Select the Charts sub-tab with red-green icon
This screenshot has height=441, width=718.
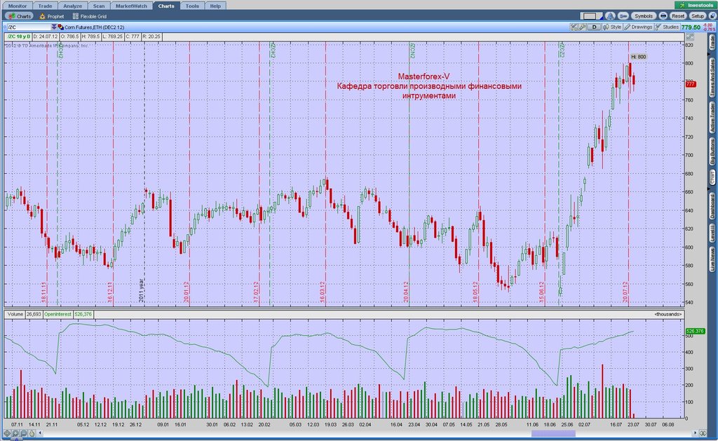[19, 16]
